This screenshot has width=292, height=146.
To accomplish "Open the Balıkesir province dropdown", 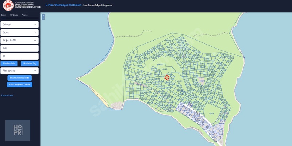I will 20,24.
